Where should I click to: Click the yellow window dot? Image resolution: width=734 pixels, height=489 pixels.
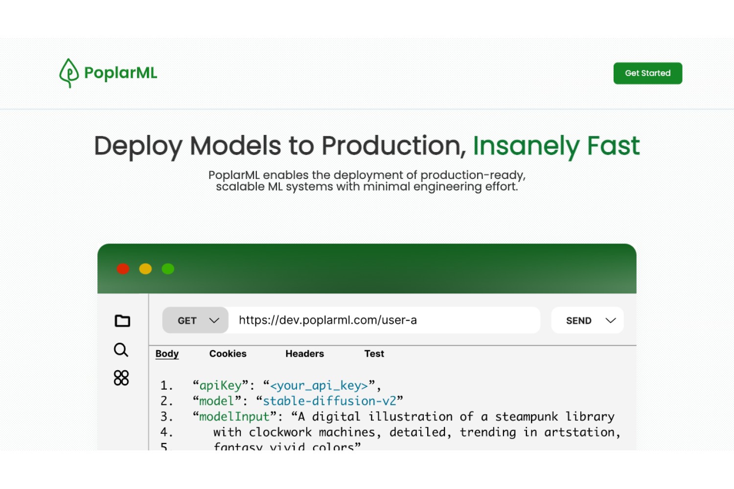click(145, 268)
